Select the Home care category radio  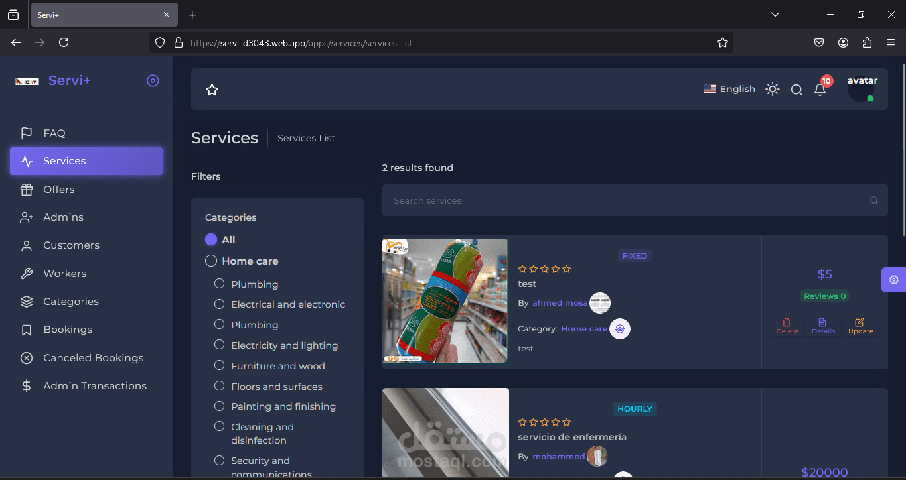coord(211,261)
